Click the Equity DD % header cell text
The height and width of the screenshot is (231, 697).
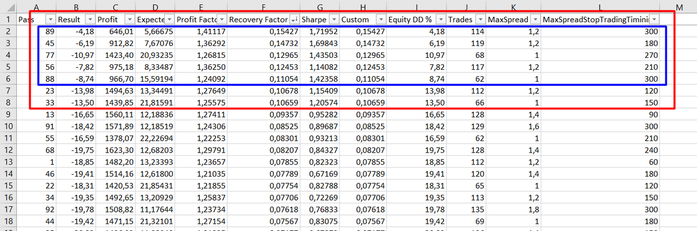(x=410, y=19)
